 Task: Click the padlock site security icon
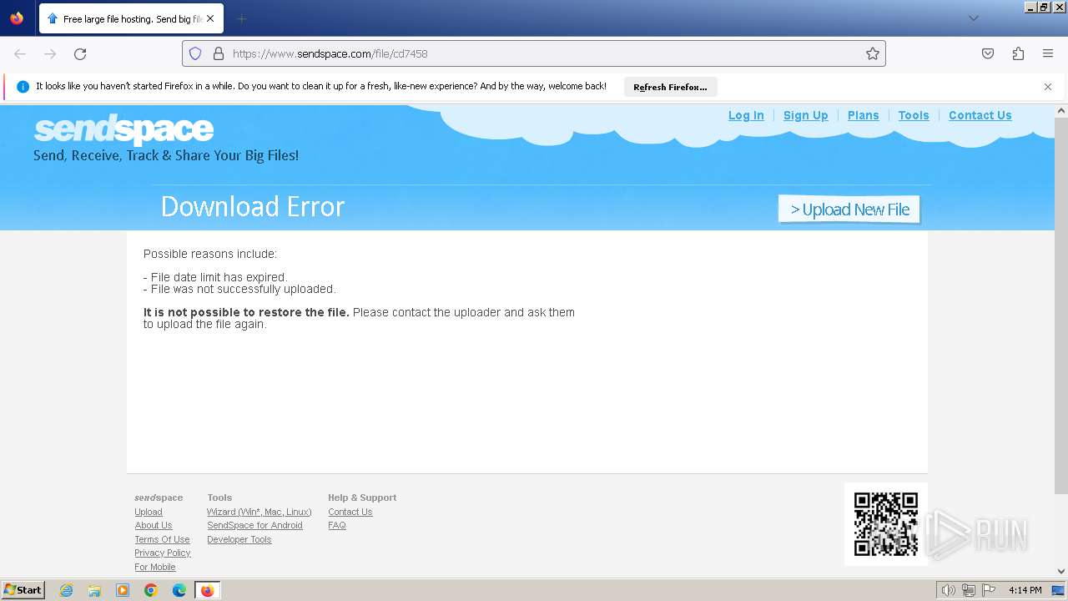(x=219, y=53)
